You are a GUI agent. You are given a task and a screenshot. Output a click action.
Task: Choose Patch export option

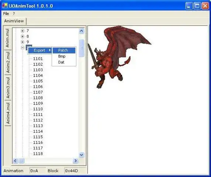64,50
